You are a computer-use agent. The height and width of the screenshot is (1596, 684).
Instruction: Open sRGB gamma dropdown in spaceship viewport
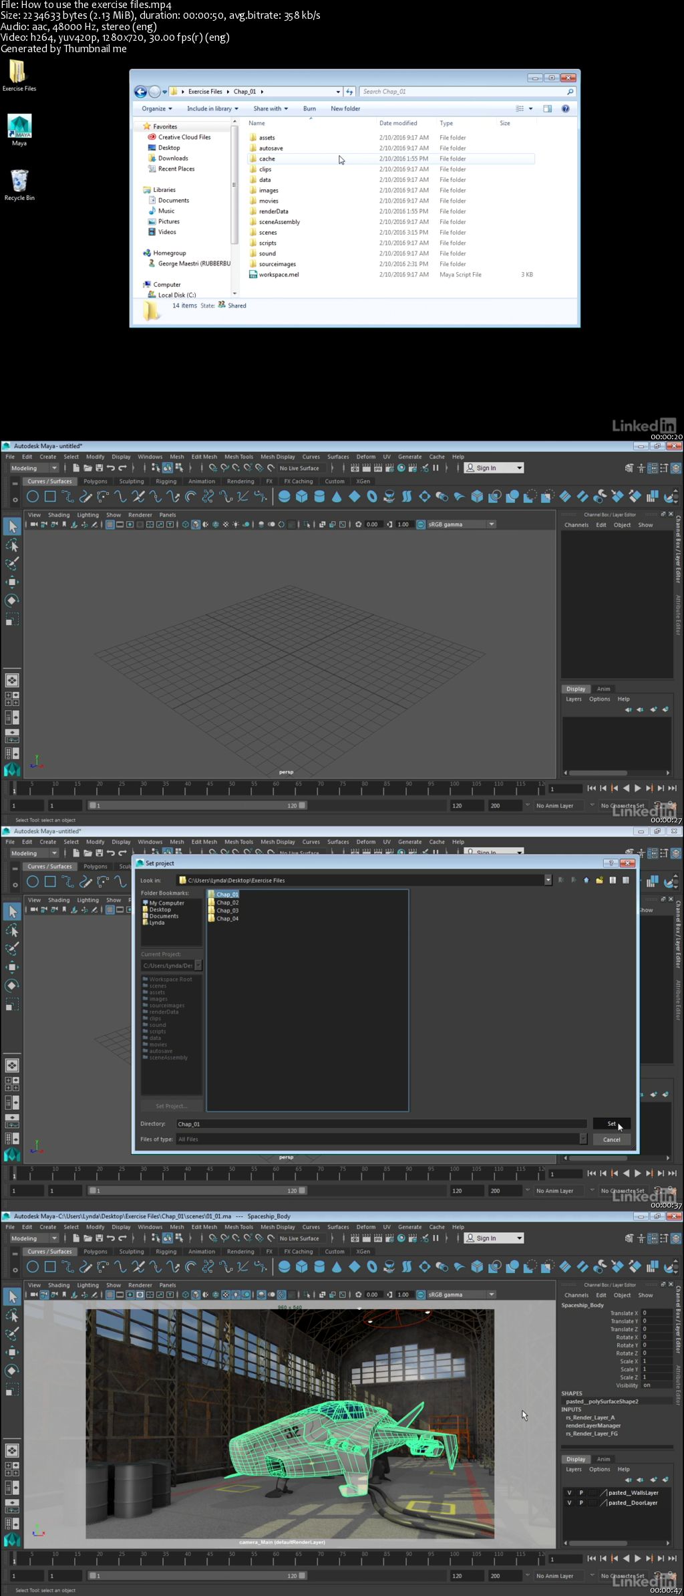461,1294
